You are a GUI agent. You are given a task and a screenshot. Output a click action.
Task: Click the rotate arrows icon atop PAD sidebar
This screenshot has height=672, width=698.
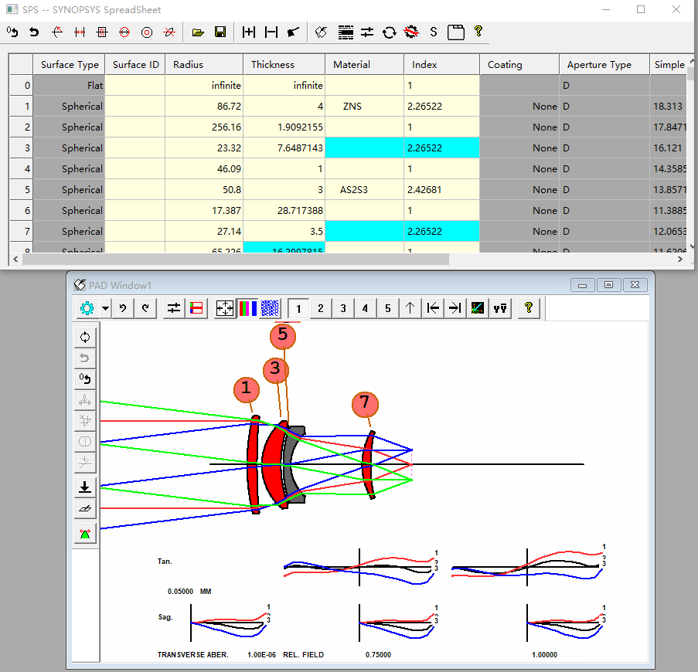click(85, 337)
